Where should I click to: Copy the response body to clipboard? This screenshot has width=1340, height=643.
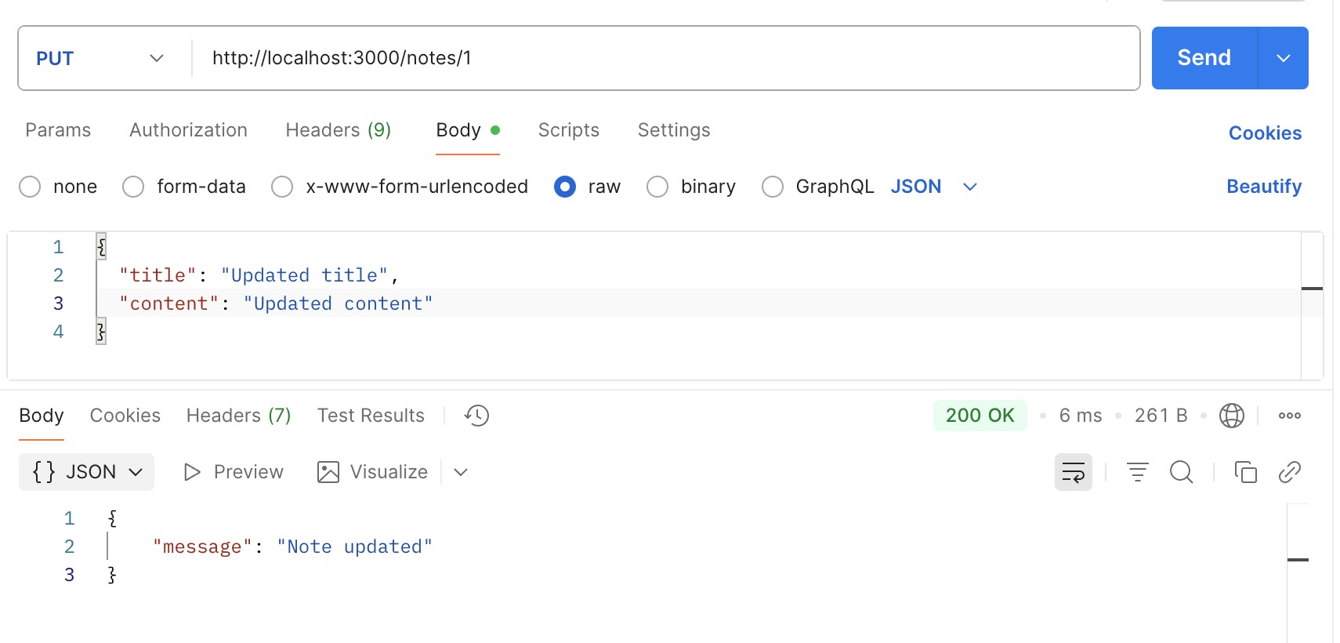point(1245,472)
